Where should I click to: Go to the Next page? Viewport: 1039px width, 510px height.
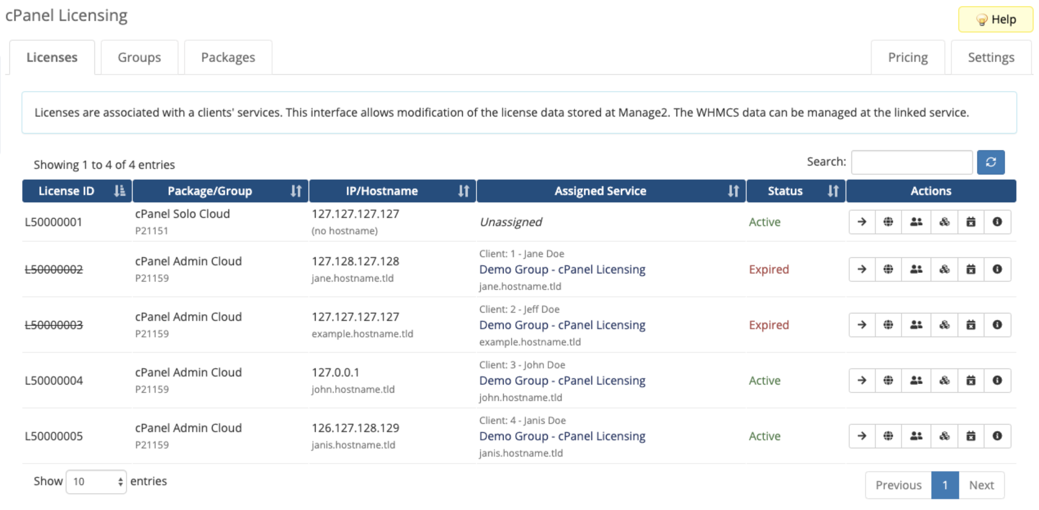point(981,485)
